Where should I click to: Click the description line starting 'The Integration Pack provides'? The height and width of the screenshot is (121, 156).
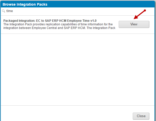pyautogui.click(x=58, y=24)
